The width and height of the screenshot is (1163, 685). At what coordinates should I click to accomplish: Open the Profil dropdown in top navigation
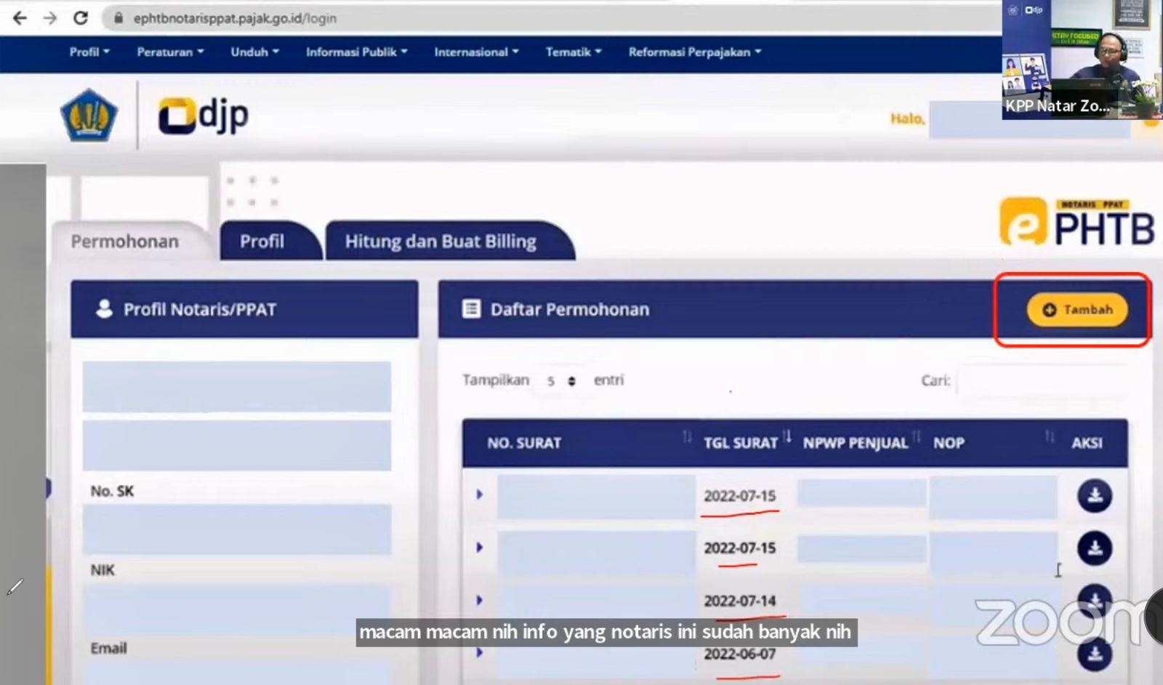tap(89, 52)
